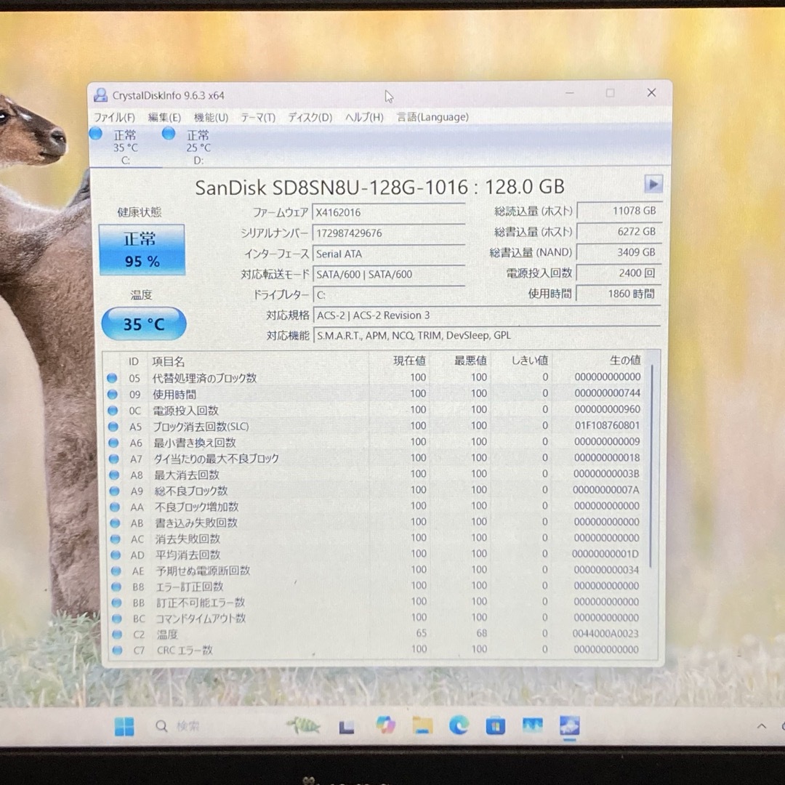Click the status icon for ID AA row
The image size is (785, 785).
pyautogui.click(x=115, y=507)
